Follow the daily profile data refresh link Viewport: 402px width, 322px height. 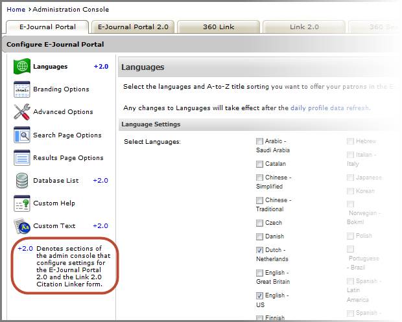330,108
